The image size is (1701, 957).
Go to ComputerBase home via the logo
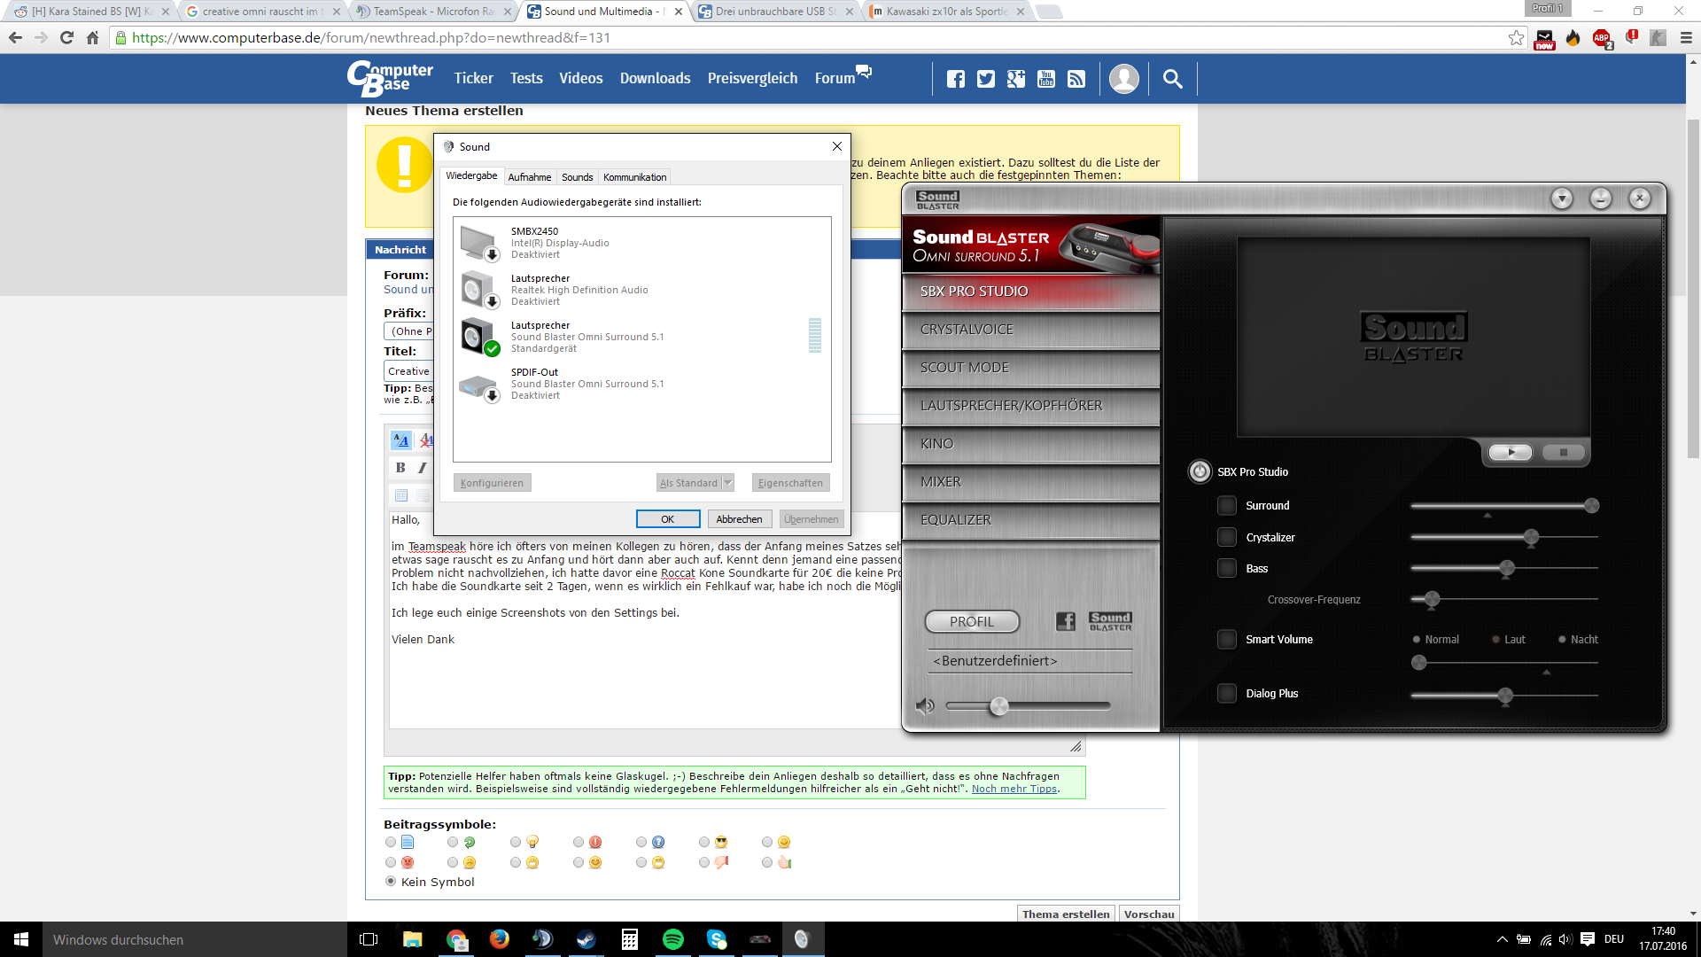[390, 79]
